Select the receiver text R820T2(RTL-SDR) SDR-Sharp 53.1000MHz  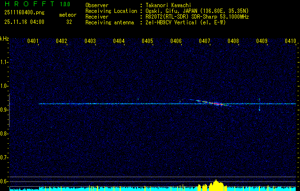[197, 17]
